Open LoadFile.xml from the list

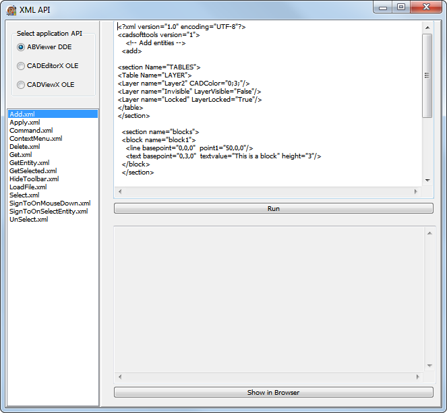click(x=53, y=187)
